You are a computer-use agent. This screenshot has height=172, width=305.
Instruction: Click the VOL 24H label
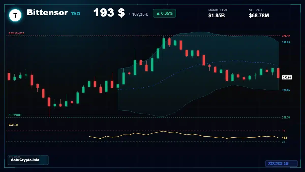pos(255,10)
